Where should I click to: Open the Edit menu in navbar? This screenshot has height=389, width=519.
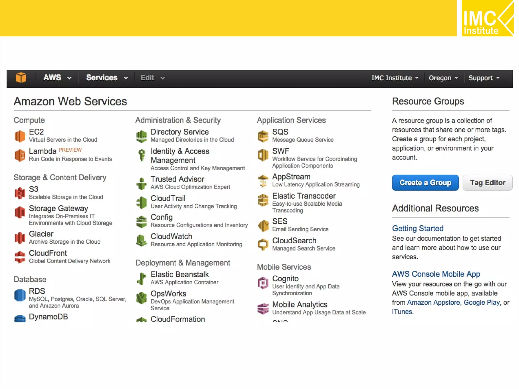[153, 78]
